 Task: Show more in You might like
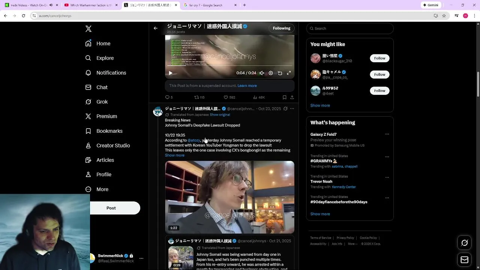pyautogui.click(x=320, y=105)
